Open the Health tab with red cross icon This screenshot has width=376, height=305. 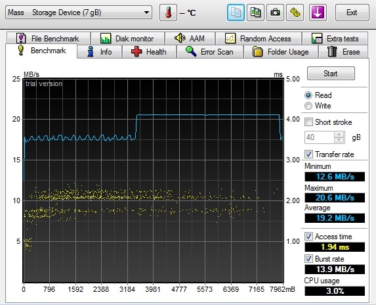coord(149,52)
